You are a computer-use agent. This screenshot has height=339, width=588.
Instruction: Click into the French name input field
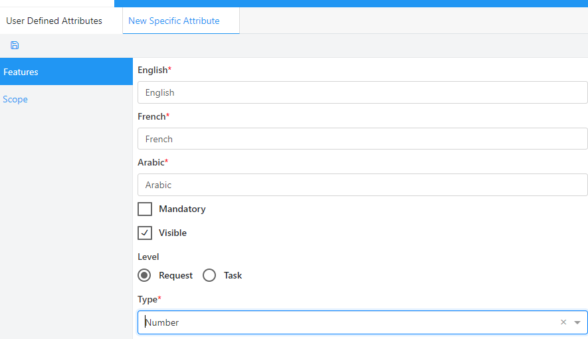click(362, 139)
